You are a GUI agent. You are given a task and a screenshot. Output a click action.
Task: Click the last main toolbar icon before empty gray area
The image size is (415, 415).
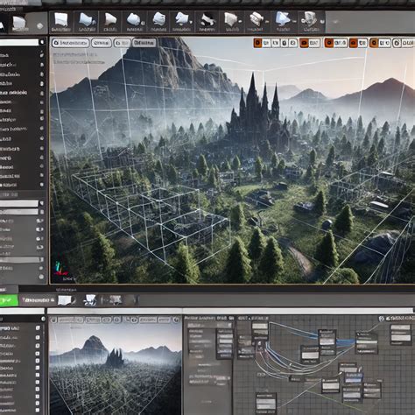(x=310, y=19)
